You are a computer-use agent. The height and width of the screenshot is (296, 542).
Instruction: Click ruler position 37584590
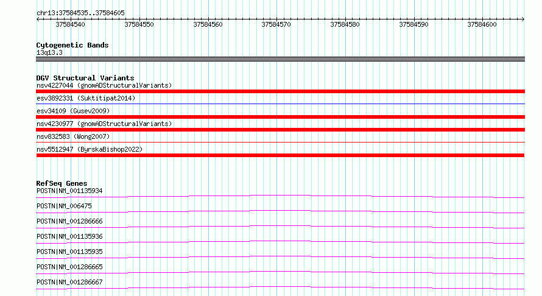(414, 24)
